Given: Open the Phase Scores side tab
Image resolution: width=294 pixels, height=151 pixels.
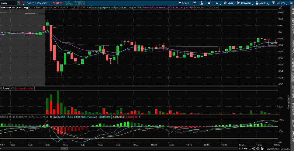Looking at the screenshot, I should click(292, 92).
